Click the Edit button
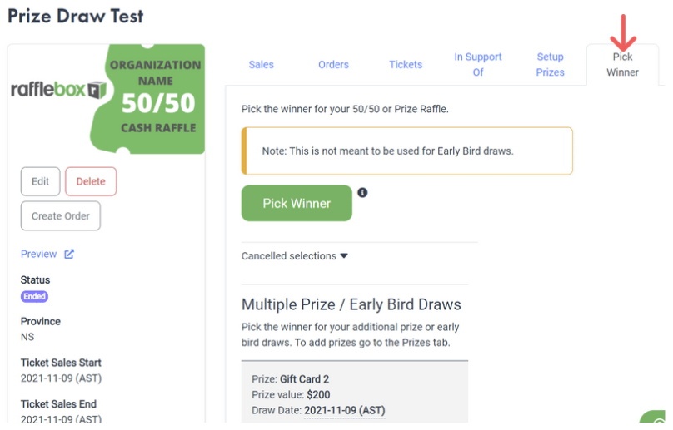This screenshot has width=673, height=430. coord(40,181)
